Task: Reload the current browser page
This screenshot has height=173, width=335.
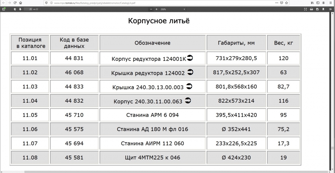Action: (15, 3)
